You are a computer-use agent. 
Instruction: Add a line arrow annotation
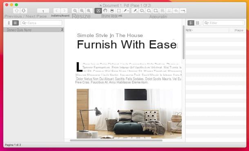[183, 11]
